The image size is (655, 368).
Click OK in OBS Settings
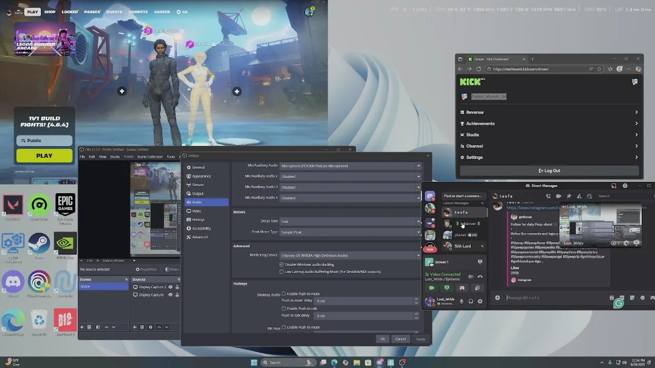[x=383, y=339]
